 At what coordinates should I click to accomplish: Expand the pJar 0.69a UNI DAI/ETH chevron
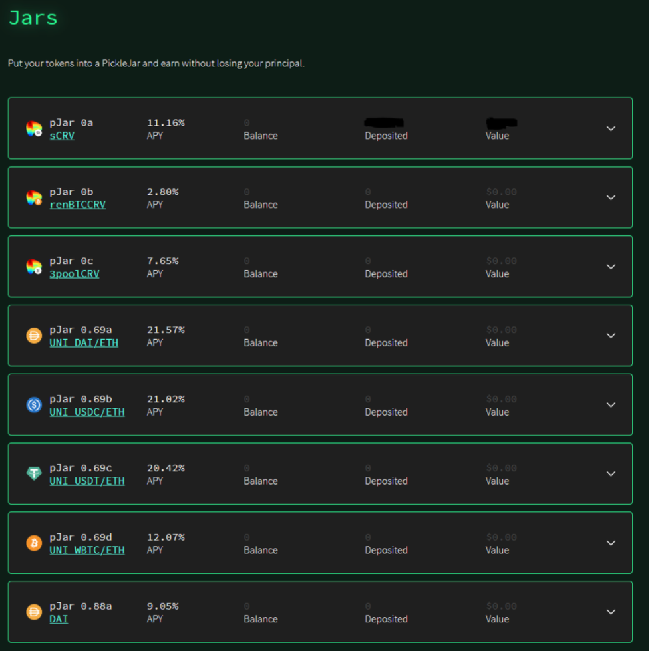point(611,335)
